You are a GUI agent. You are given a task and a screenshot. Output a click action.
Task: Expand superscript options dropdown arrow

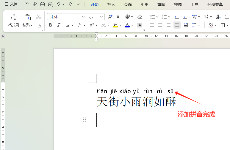(x=96, y=25)
